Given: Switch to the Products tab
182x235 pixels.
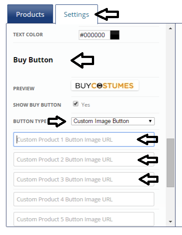Looking at the screenshot, I should tap(30, 14).
